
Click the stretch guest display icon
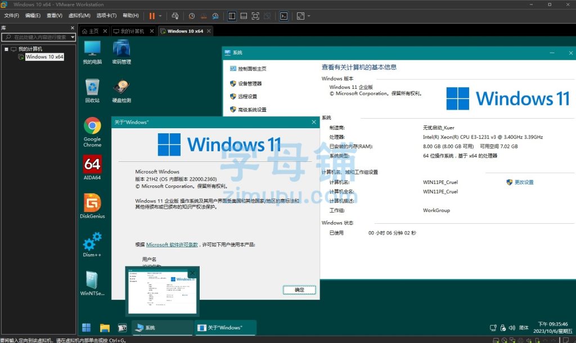[x=300, y=16]
